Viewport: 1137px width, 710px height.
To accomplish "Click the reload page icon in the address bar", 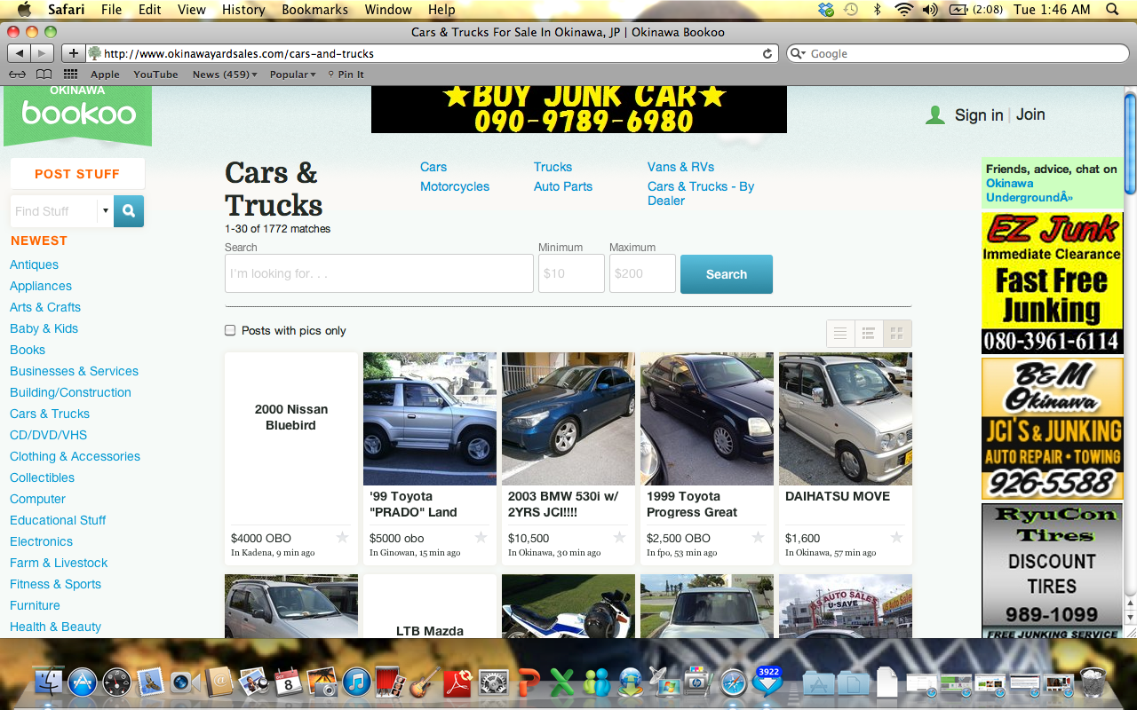I will 767,53.
